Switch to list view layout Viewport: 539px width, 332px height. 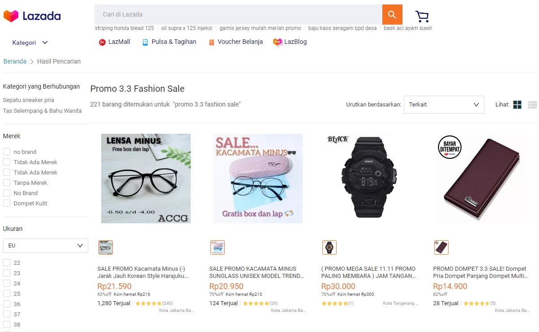coord(532,104)
